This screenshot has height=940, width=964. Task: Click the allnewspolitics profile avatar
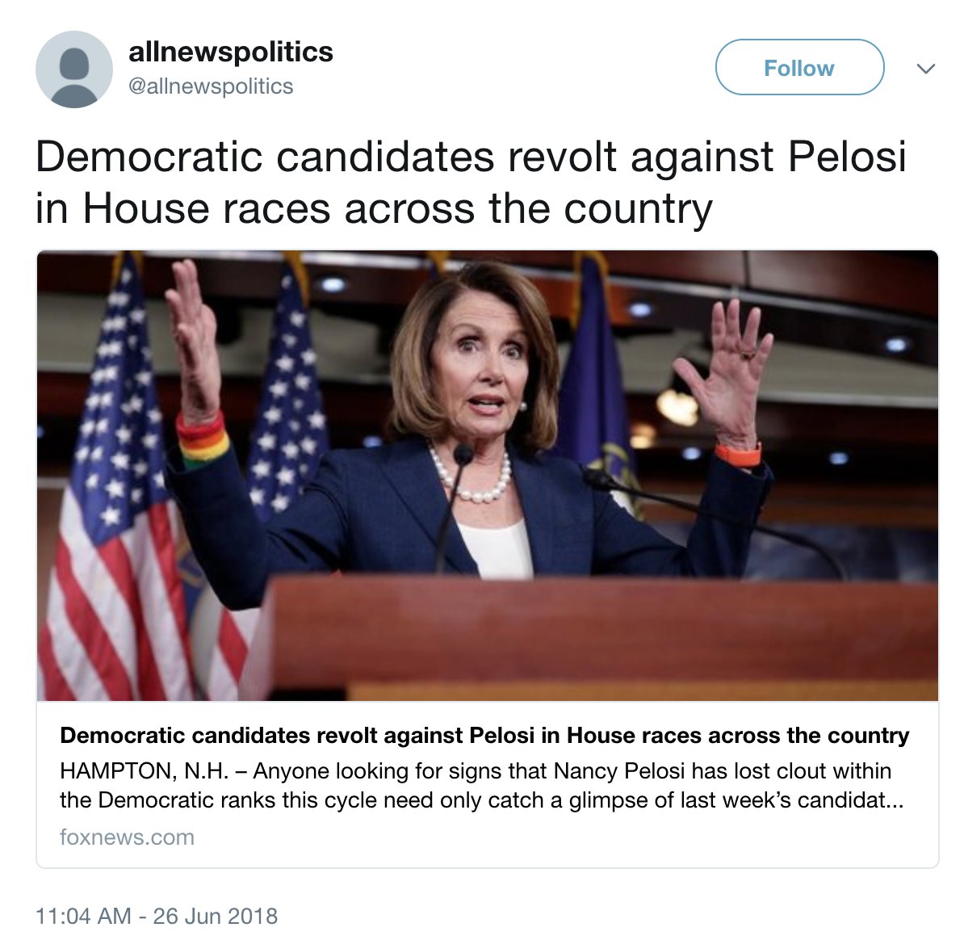(74, 69)
